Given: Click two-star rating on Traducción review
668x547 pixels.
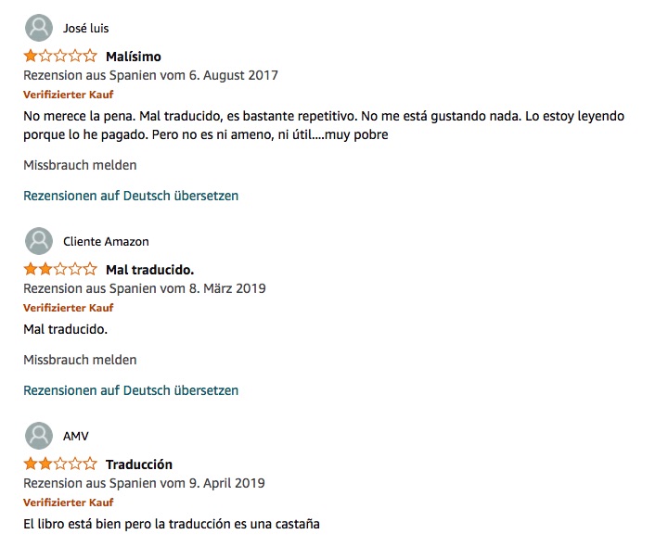Looking at the screenshot, I should [59, 464].
